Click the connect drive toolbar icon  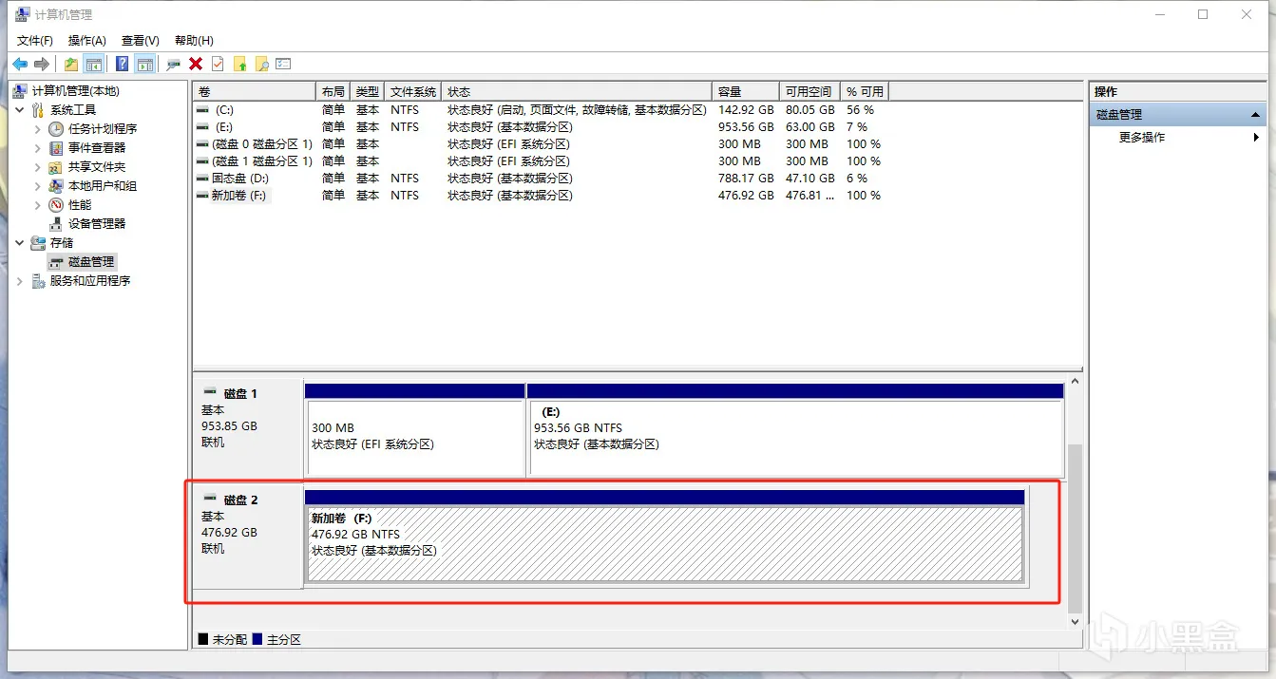click(173, 65)
